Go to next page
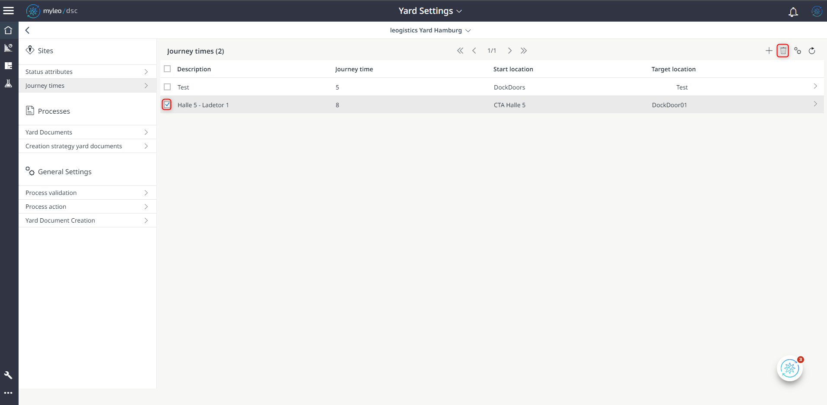The height and width of the screenshot is (405, 827). pyautogui.click(x=510, y=51)
